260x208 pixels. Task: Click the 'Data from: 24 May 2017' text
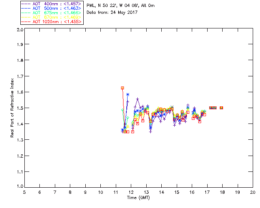pyautogui.click(x=112, y=13)
